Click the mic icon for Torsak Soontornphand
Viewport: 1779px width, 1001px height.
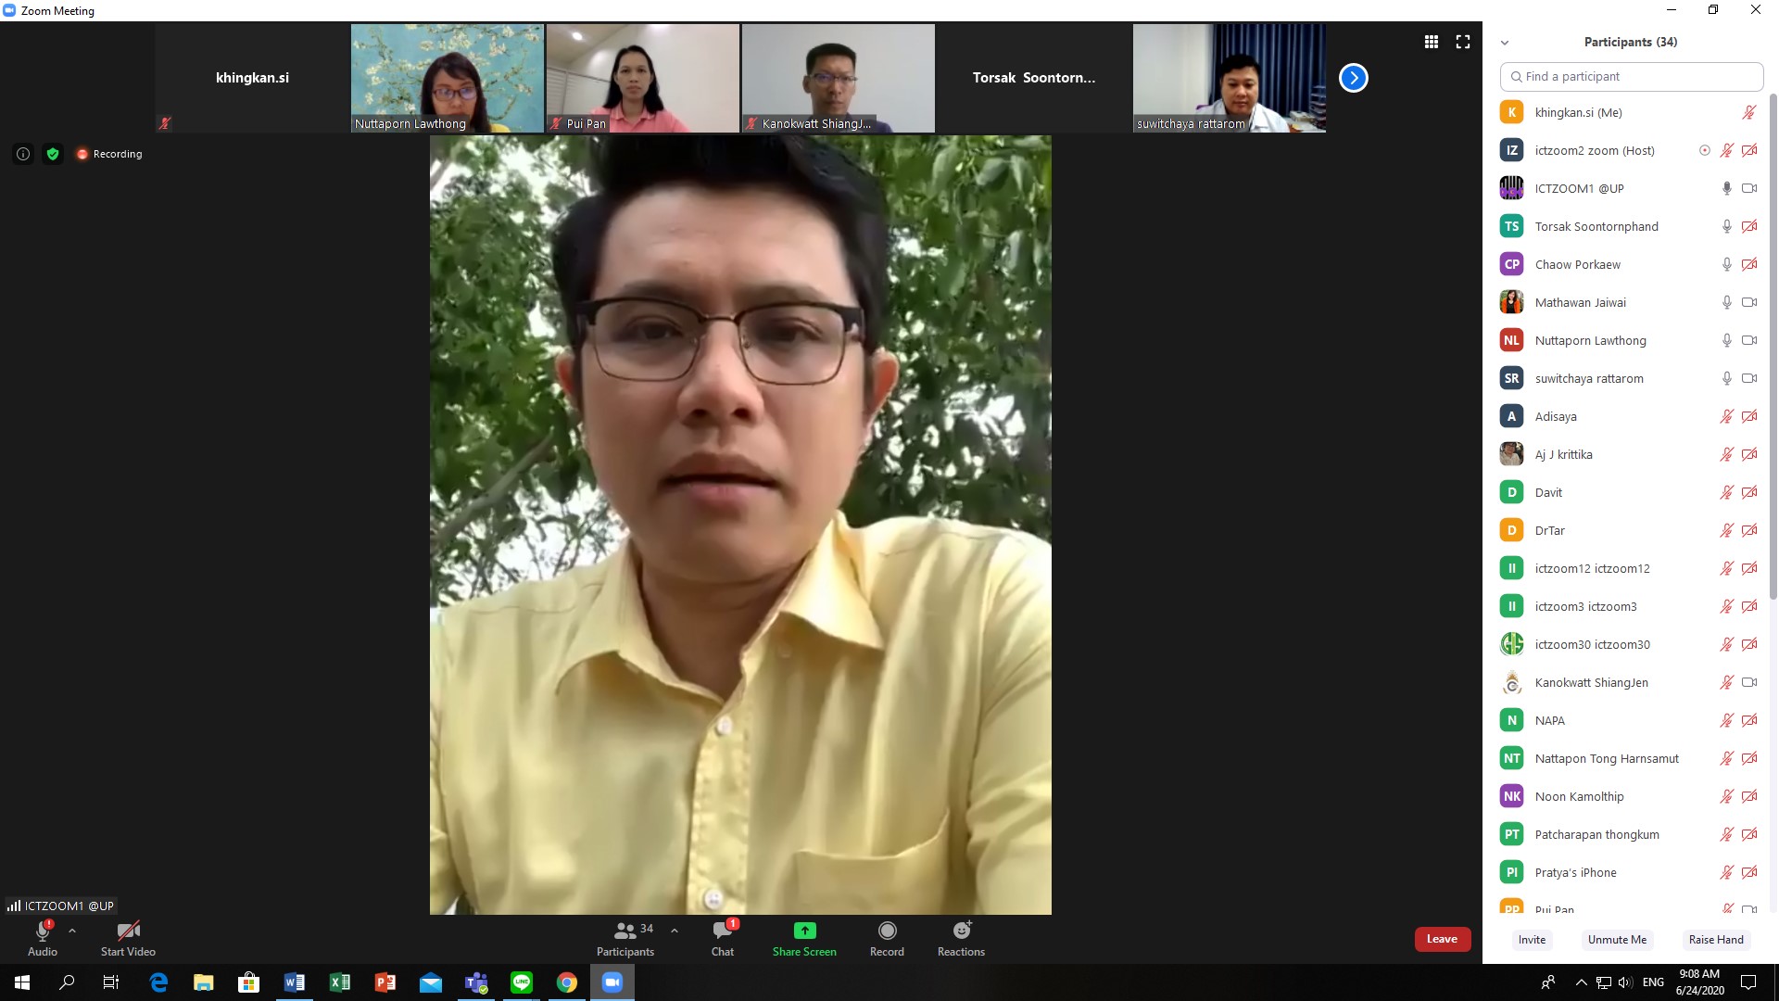point(1727,226)
